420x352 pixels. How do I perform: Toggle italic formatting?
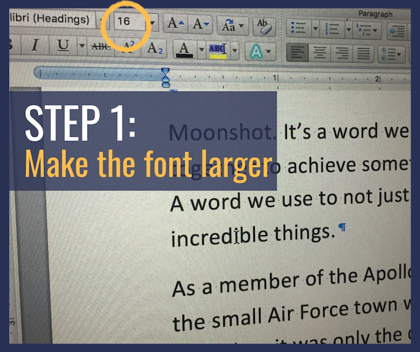point(35,45)
